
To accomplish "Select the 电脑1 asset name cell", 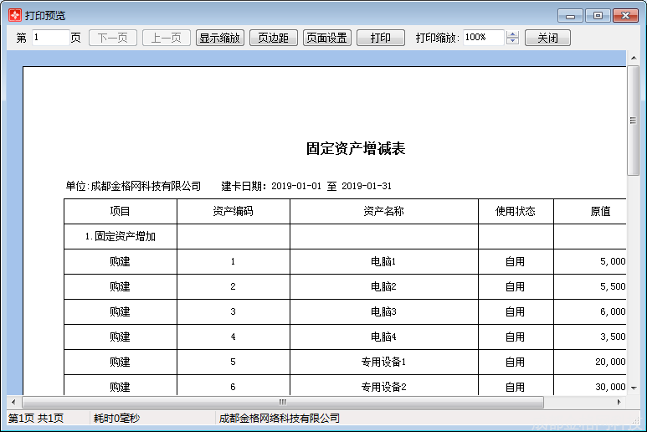I will [x=383, y=261].
